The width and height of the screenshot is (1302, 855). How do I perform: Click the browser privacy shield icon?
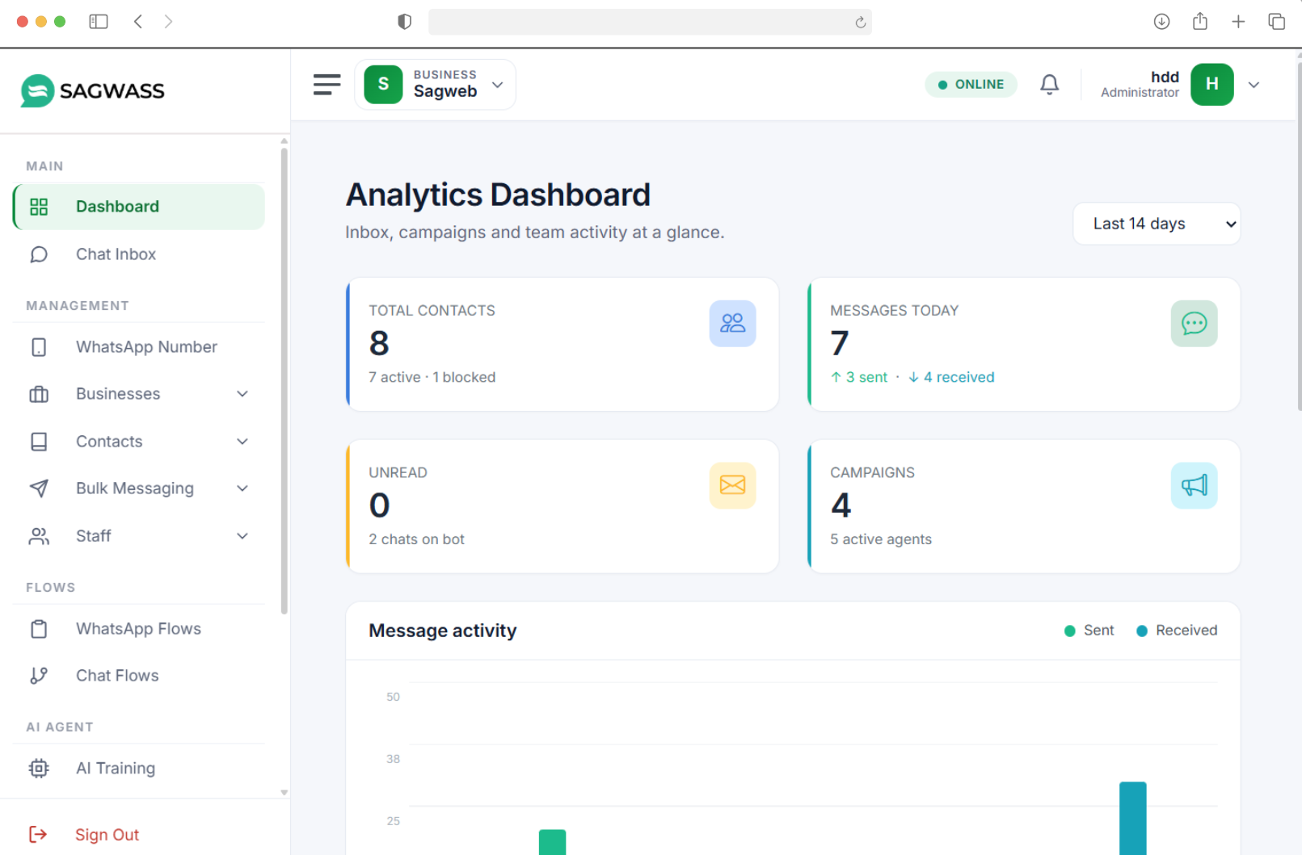(x=405, y=22)
